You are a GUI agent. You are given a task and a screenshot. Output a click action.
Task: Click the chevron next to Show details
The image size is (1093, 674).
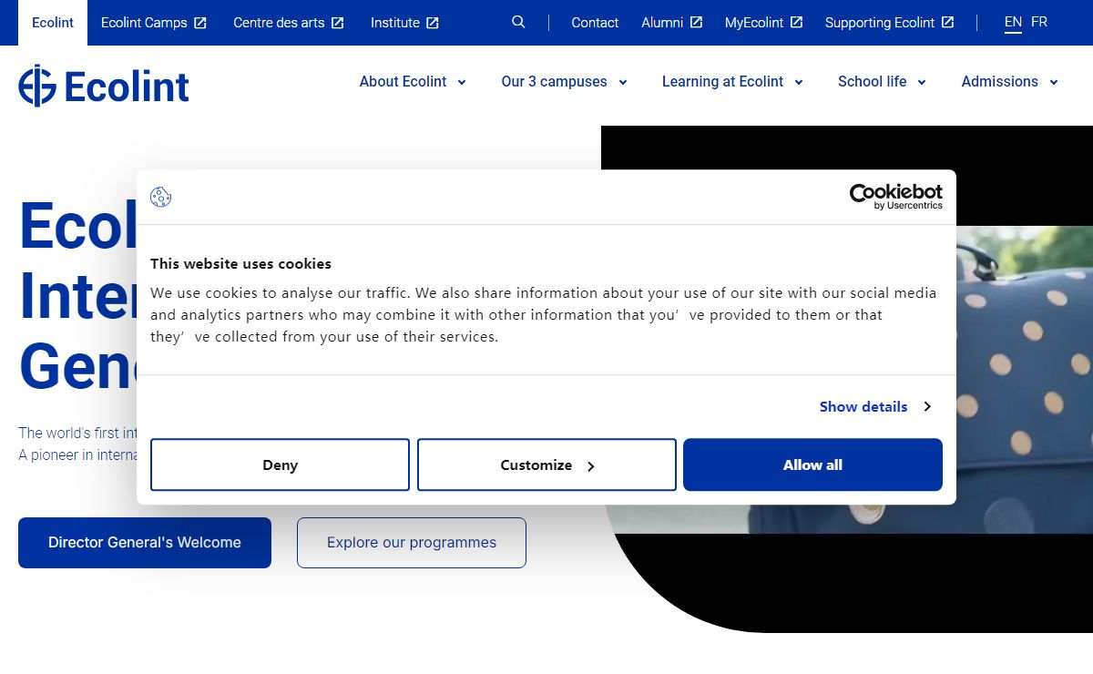927,406
